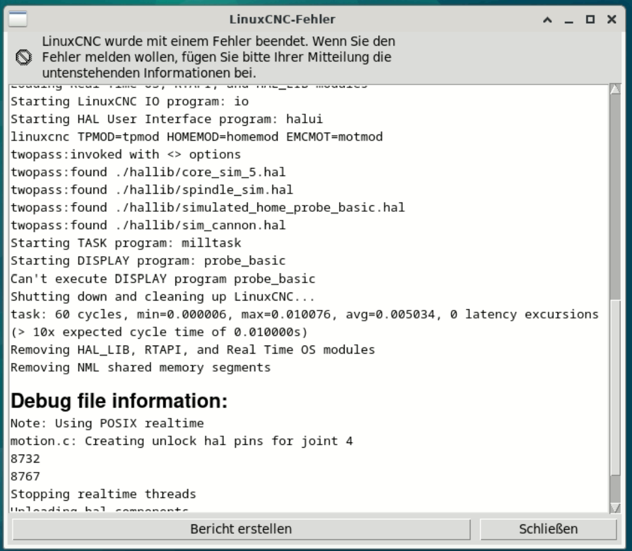Image resolution: width=632 pixels, height=551 pixels.
Task: Click the error prohibition icon
Action: 24,57
